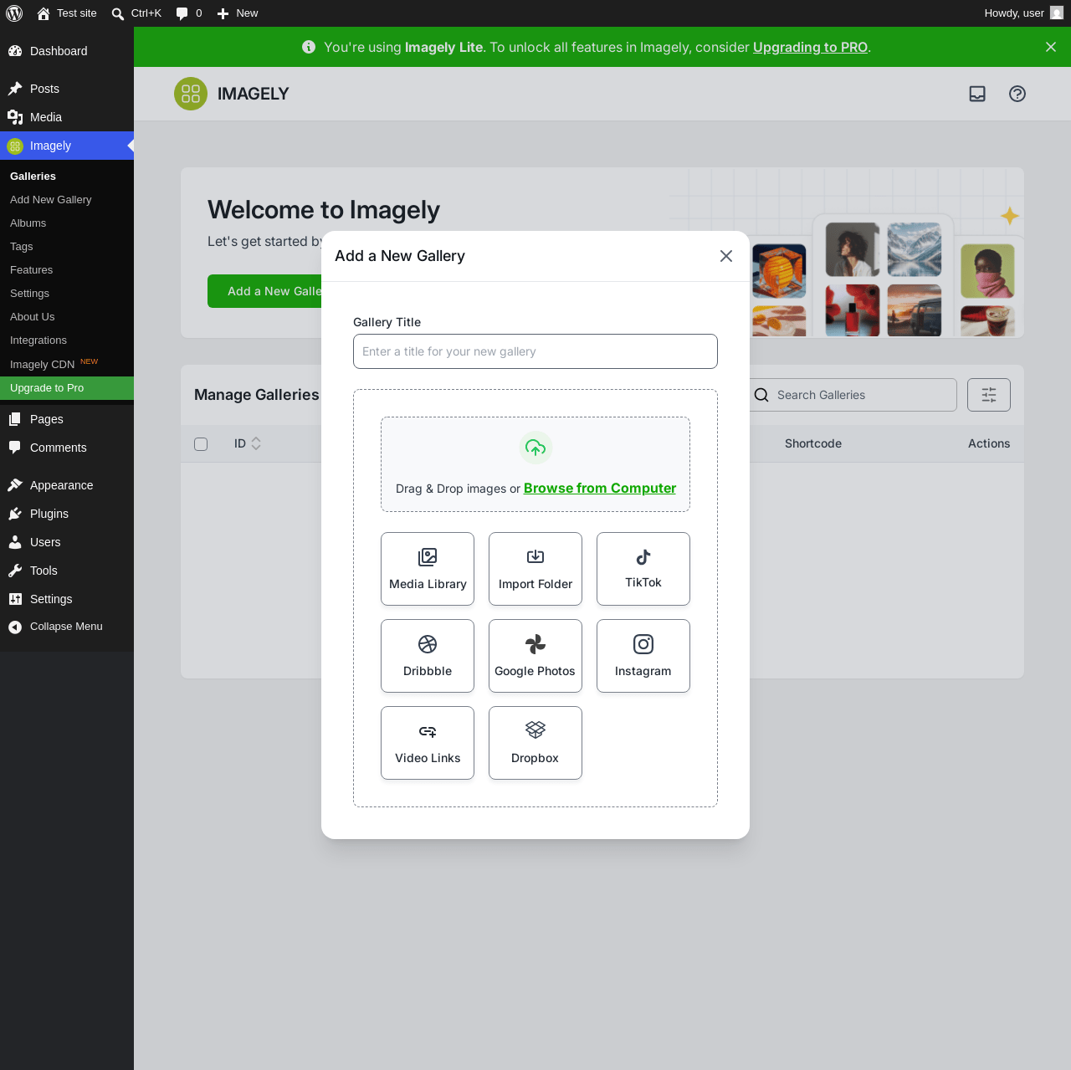1071x1070 pixels.
Task: Click the cloud upload icon in dropzone
Action: pyautogui.click(x=535, y=448)
